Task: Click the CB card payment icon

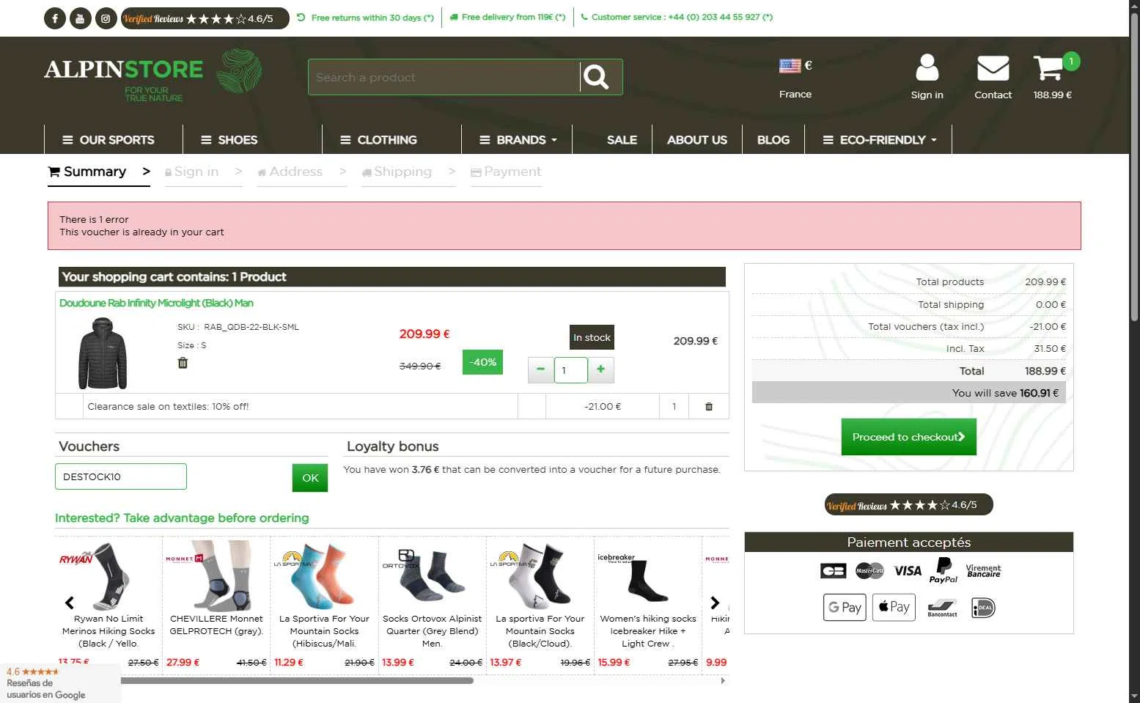Action: pos(834,570)
